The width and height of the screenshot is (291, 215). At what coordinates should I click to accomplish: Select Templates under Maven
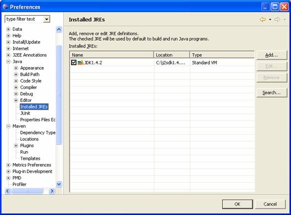(x=30, y=158)
